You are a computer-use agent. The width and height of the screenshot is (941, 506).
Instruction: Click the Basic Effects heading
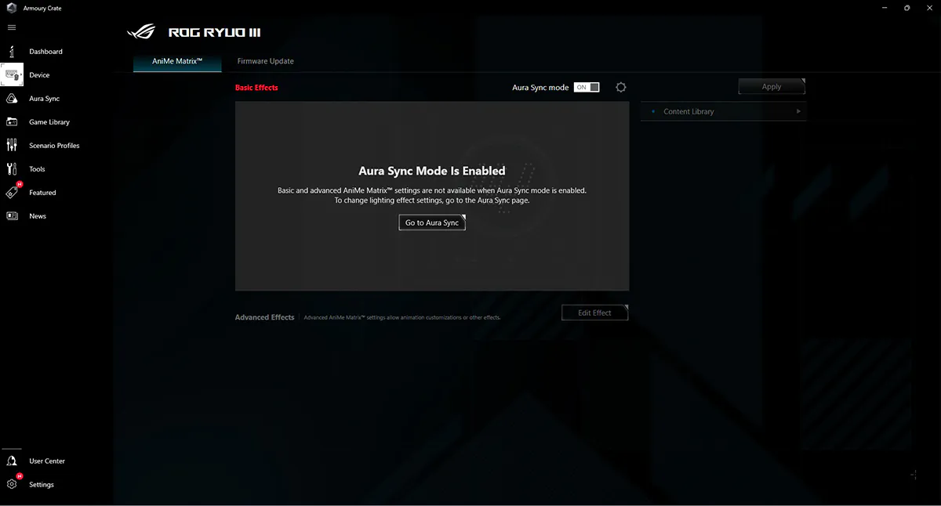256,88
